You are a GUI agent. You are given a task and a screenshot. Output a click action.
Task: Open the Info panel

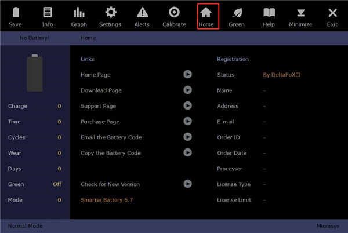point(47,16)
